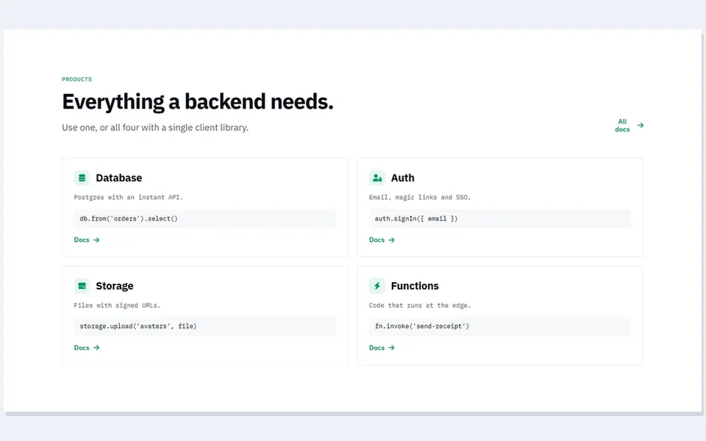The width and height of the screenshot is (706, 441).
Task: Click the arrow next to Database Docs
Action: 96,240
